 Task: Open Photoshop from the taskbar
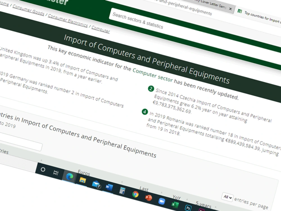coord(188,208)
